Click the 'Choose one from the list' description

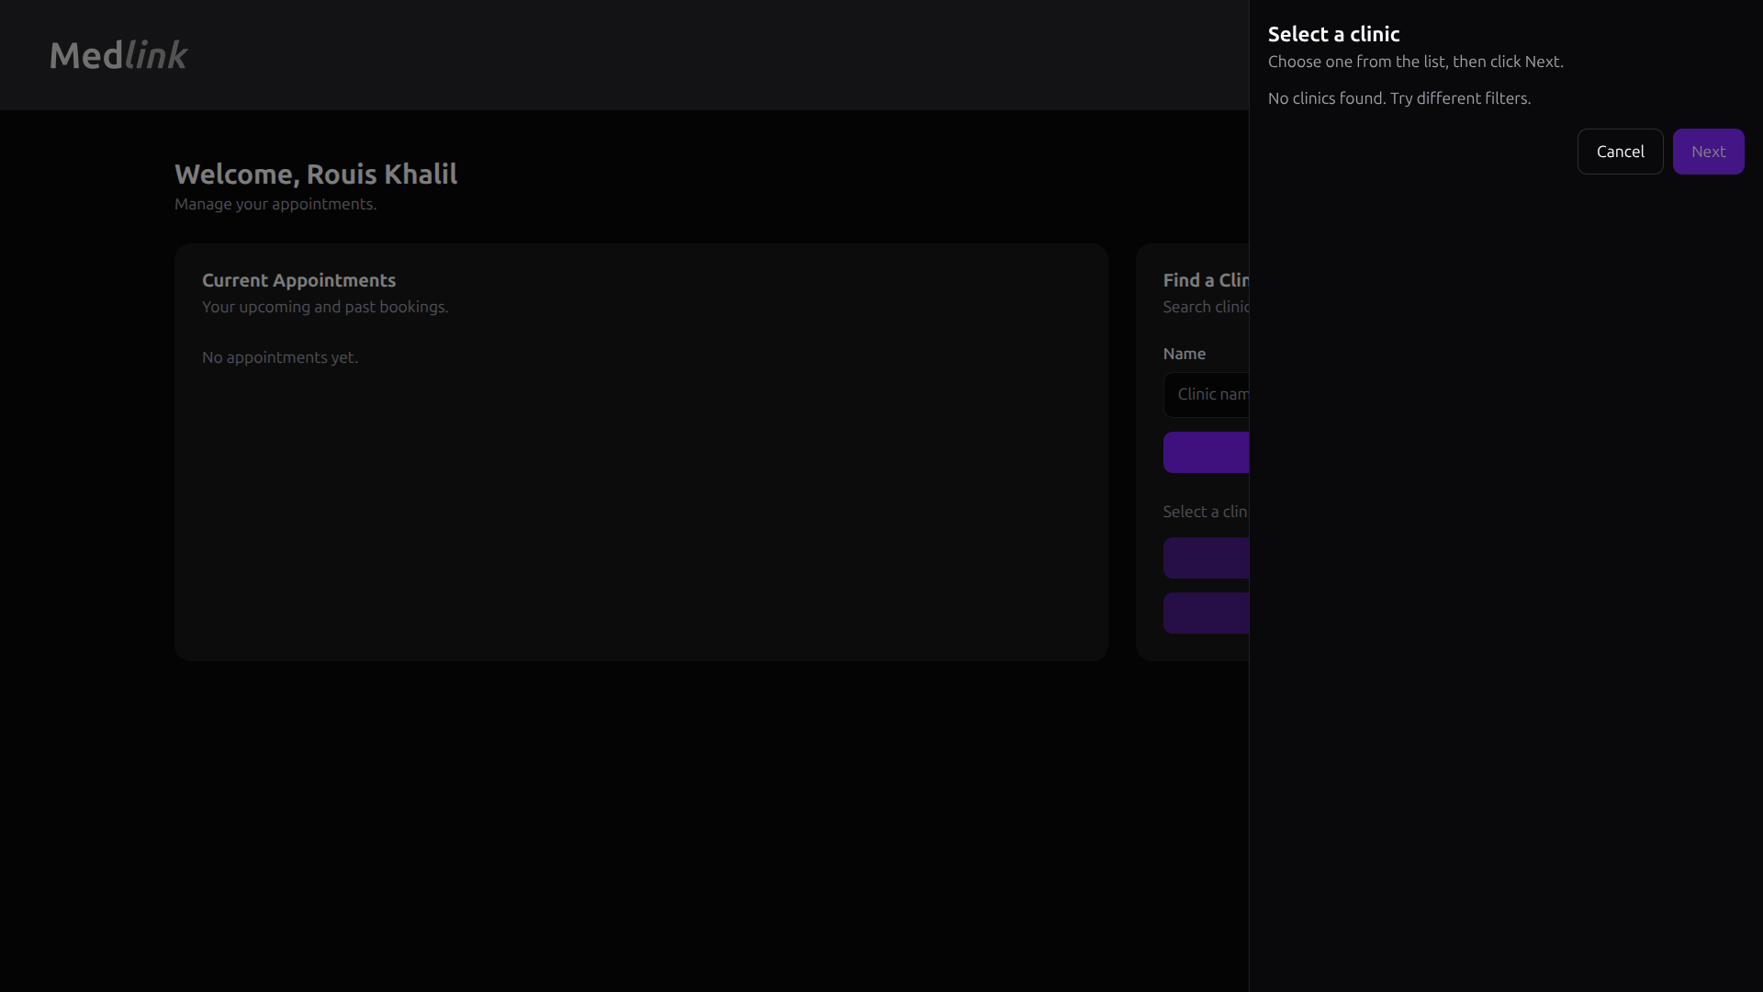coord(1415,62)
